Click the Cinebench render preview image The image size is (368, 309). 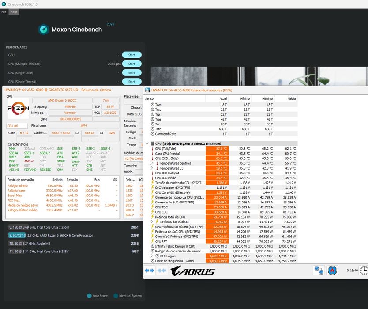tap(259, 76)
